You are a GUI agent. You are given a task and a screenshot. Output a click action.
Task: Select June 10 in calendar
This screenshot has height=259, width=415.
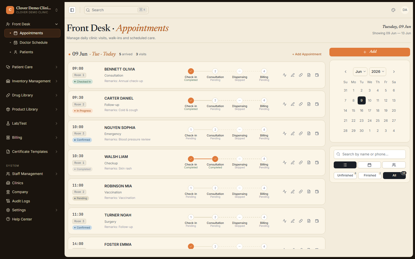[x=369, y=100]
